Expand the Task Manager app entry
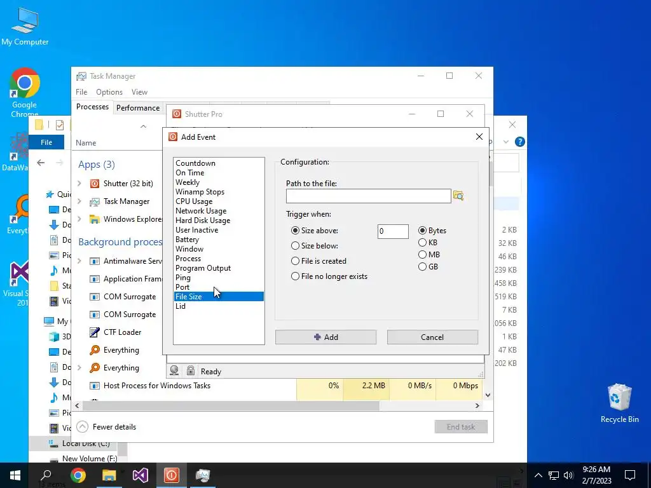This screenshot has height=488, width=651. pyautogui.click(x=79, y=201)
